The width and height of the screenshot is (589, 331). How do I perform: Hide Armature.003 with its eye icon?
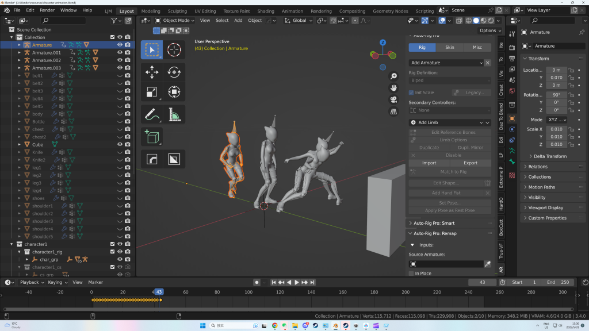tap(120, 68)
